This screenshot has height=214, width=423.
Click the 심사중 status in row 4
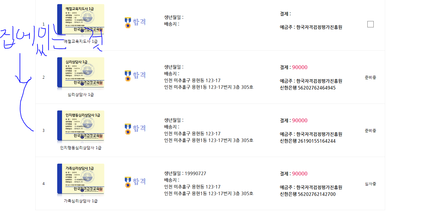point(371,184)
